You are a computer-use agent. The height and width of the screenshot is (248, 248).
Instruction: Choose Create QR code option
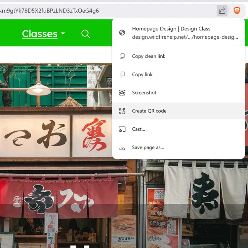pos(179,111)
